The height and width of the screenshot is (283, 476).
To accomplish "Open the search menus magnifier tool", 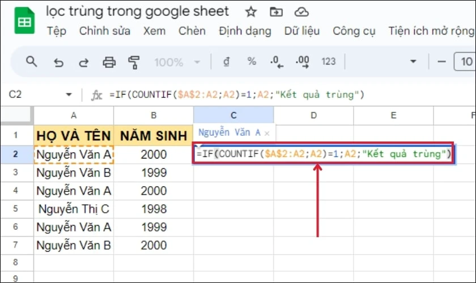I will coord(31,62).
